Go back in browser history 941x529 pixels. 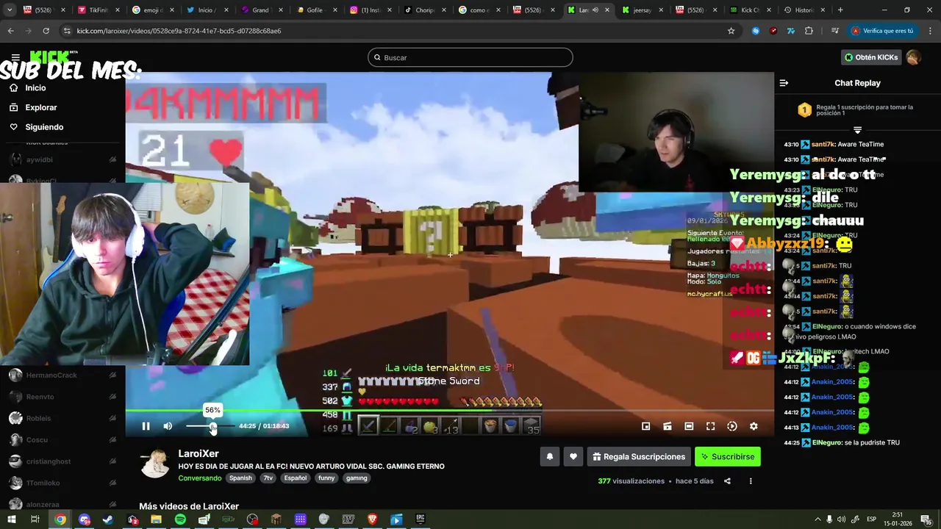(10, 31)
